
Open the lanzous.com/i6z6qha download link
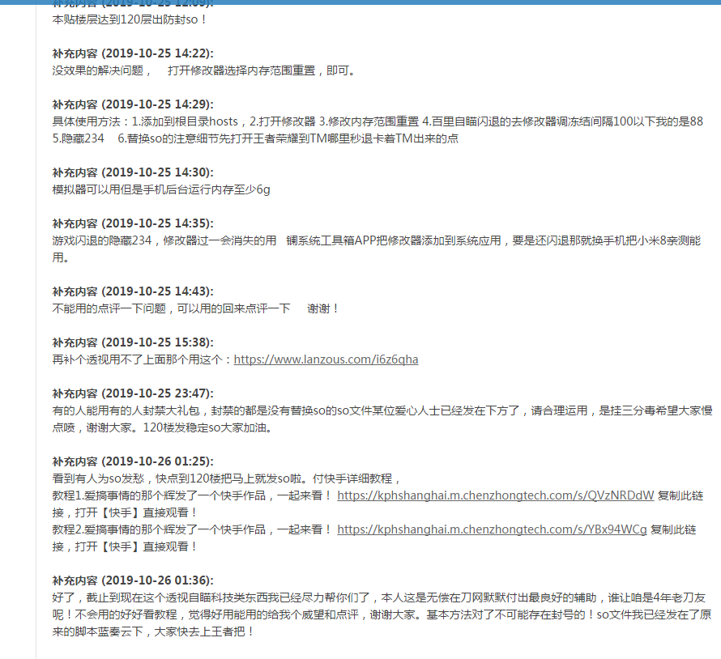point(326,359)
